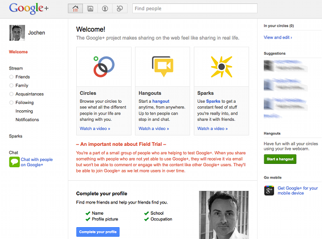Open Get Google+ for your mobile device

tap(298, 190)
